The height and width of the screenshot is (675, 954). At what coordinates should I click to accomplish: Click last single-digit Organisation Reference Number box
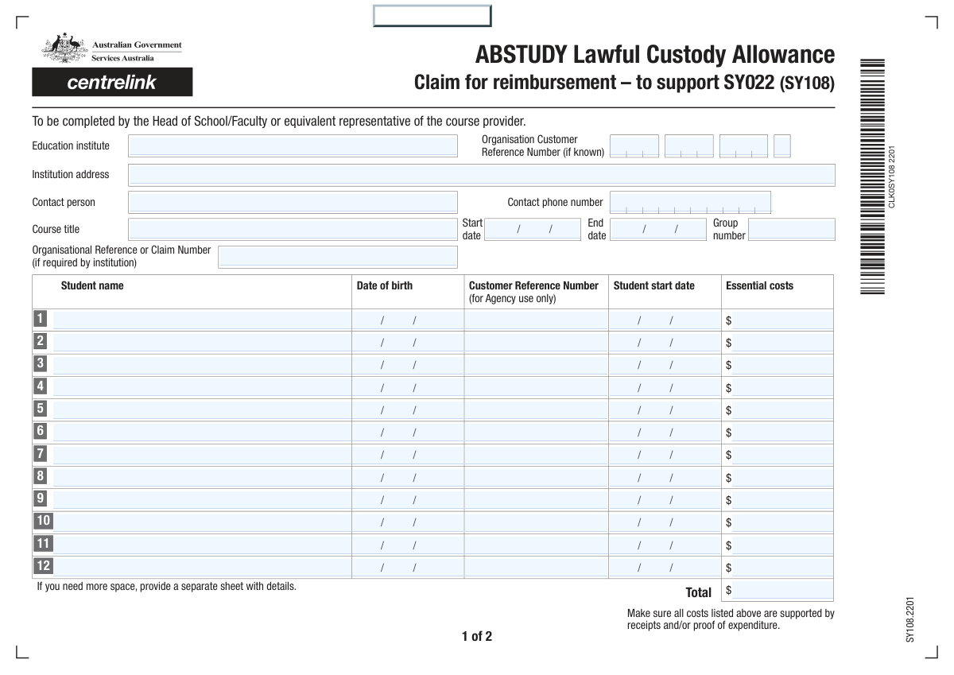(x=782, y=146)
